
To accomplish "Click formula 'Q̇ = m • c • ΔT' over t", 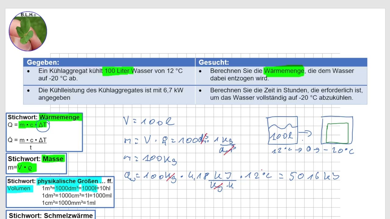I will coord(27,143).
